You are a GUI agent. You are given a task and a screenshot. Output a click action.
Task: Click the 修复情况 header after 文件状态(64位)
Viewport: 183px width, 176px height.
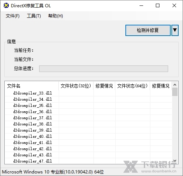161,86
